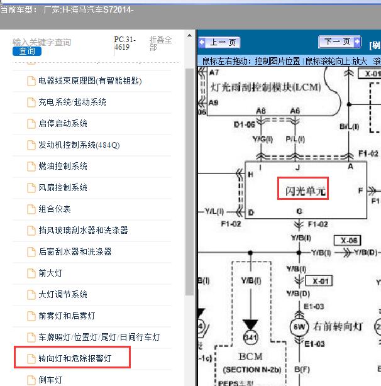Click the X-01 connector box in diagram
Viewport: 381px width, 386px height.
(319, 281)
